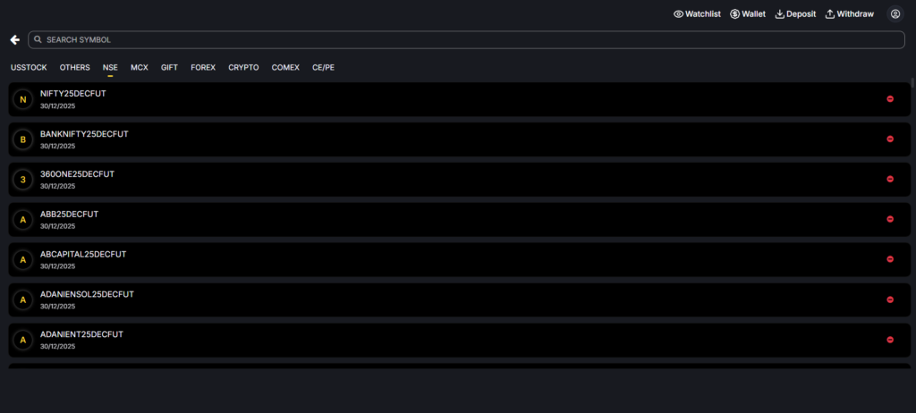Remove NIFTY25DECFUT with red minus icon
The width and height of the screenshot is (916, 413).
pyautogui.click(x=890, y=99)
